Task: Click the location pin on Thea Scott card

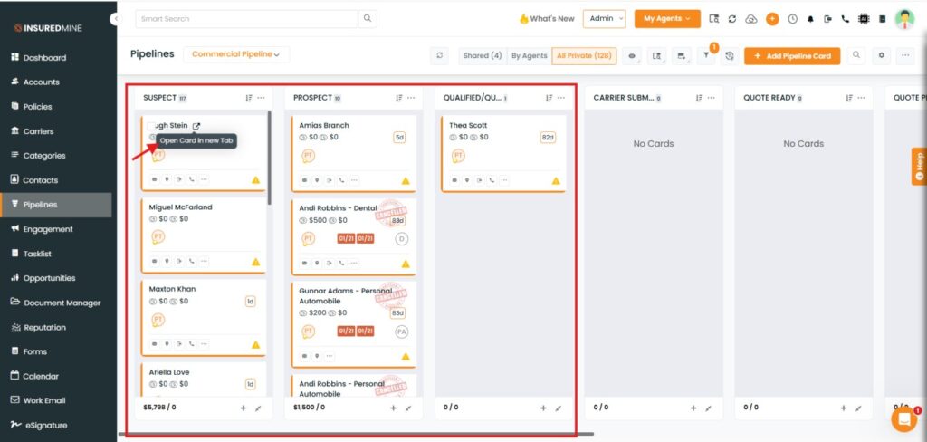Action: pos(468,180)
